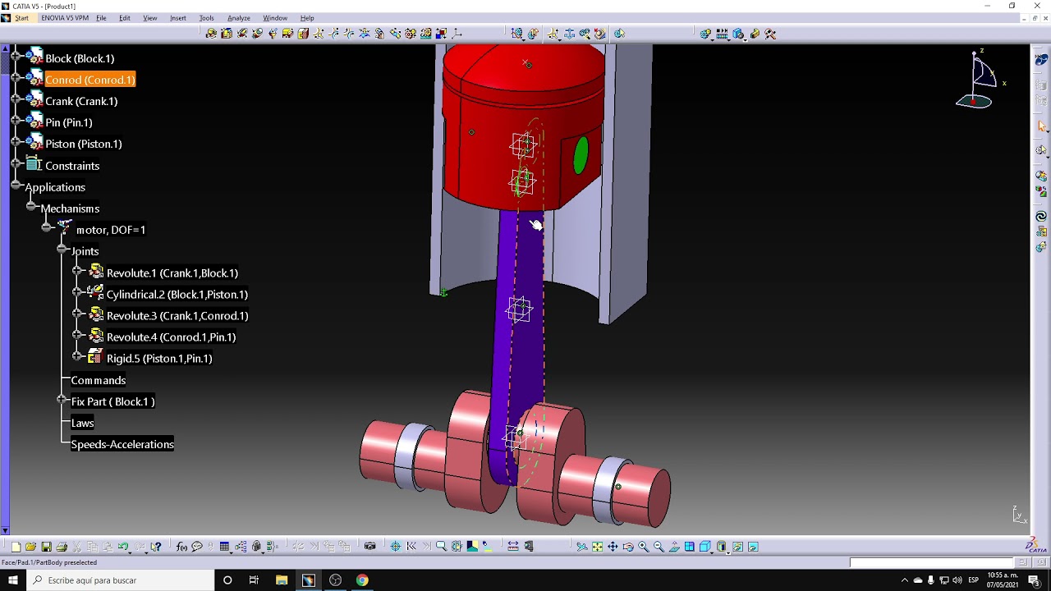This screenshot has height=591, width=1051.
Task: Collapse the Mechanisms node
Action: 31,208
